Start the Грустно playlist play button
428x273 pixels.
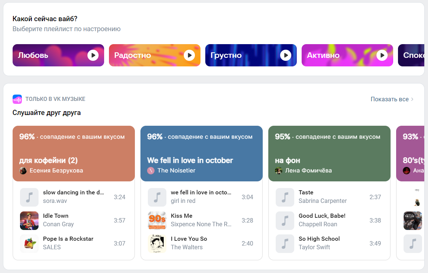pos(286,55)
